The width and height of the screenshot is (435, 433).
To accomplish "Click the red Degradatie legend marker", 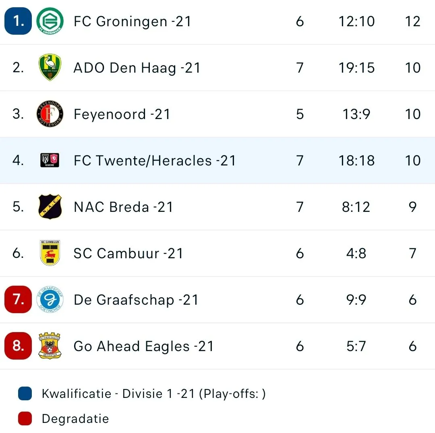I will pos(25,418).
